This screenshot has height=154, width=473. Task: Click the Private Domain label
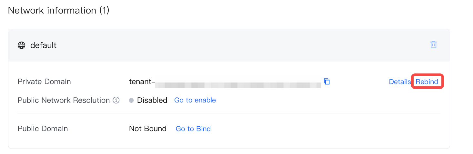point(44,82)
